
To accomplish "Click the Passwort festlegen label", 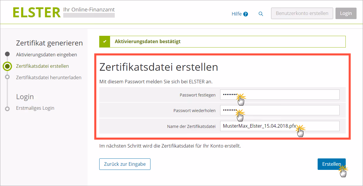I will (198, 95).
